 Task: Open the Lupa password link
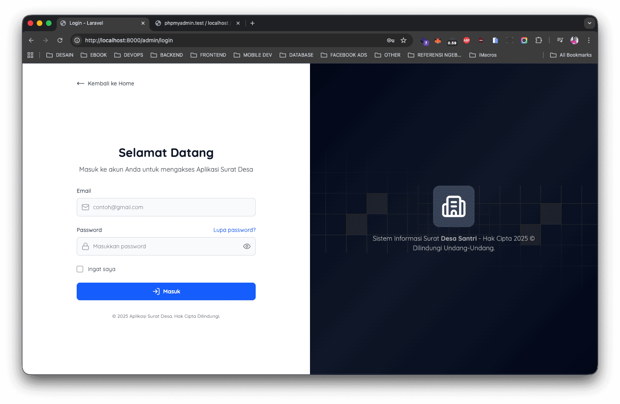click(234, 230)
